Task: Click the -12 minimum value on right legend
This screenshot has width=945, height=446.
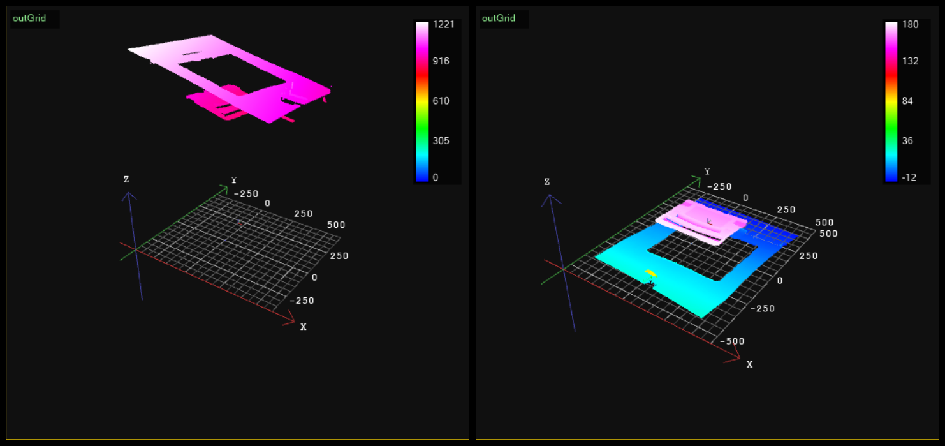Action: (x=909, y=177)
